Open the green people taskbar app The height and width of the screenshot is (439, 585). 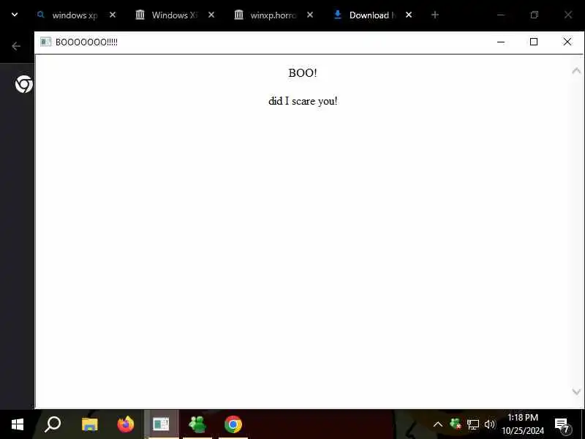click(x=197, y=424)
